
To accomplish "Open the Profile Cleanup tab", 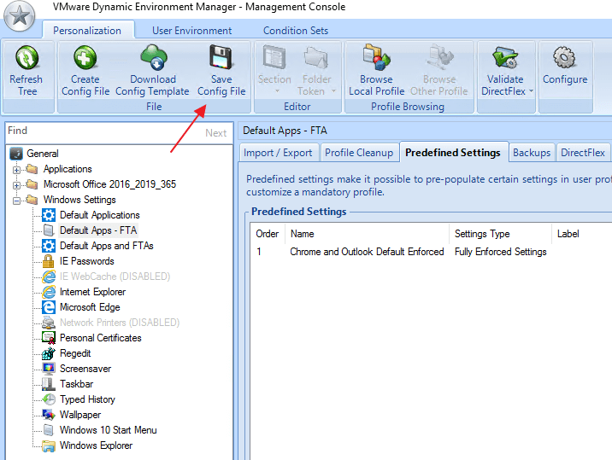I will click(x=359, y=153).
